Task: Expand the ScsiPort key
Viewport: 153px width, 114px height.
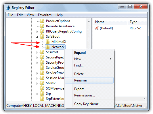Action: coord(37,52)
